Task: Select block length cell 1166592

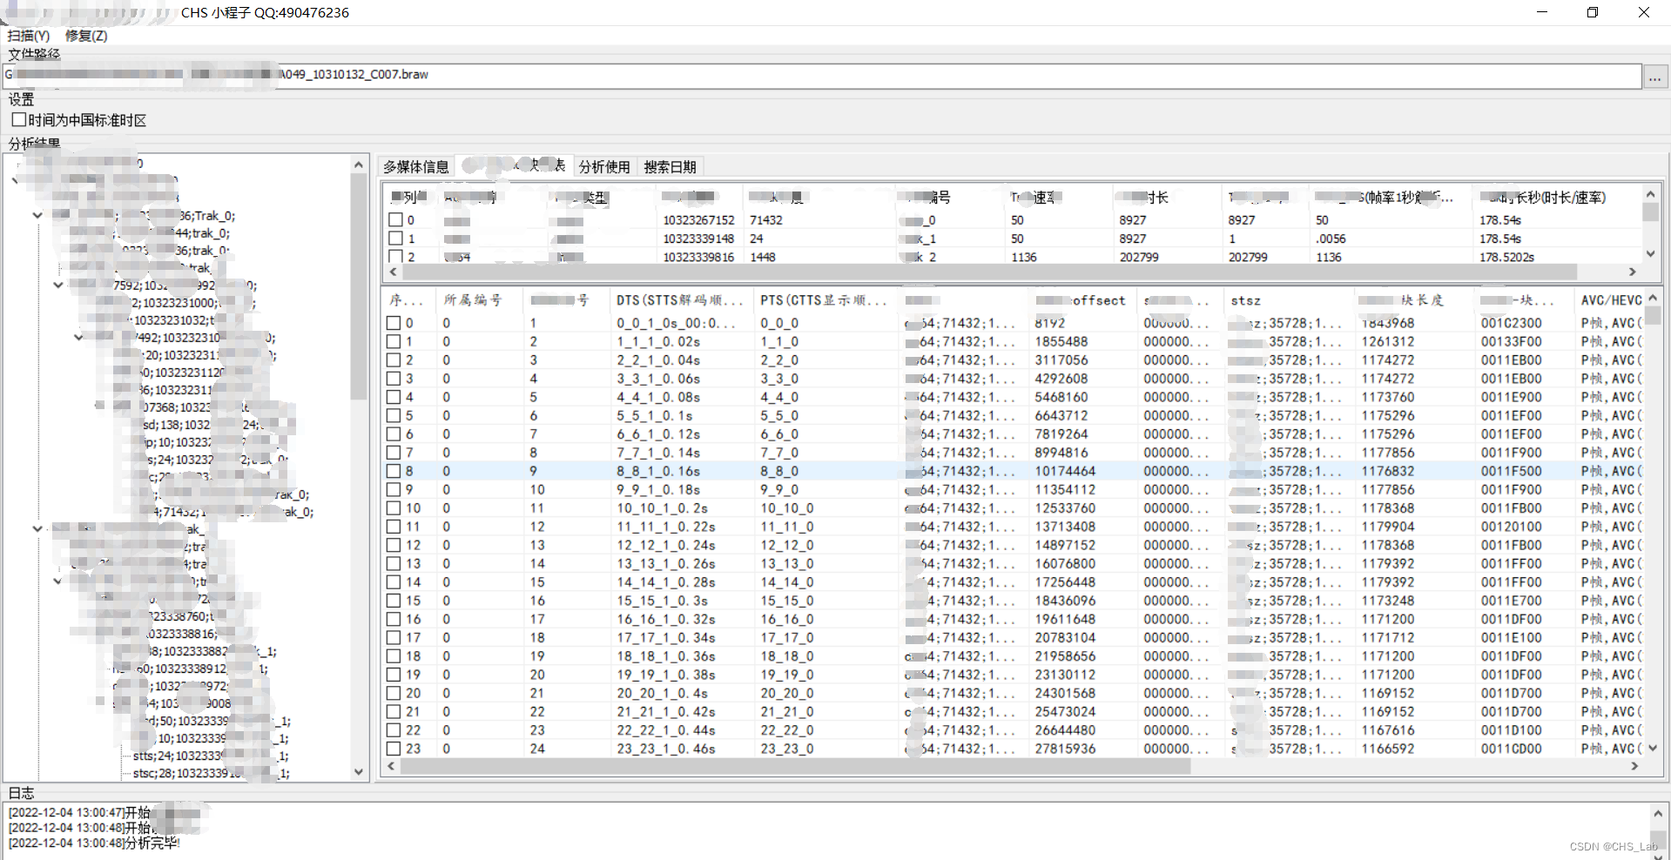Action: [1388, 749]
